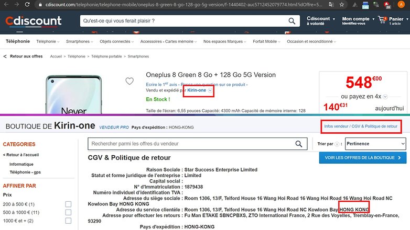Open Infos vendeur / CGV & Politique de retour
Viewport: 410px width, 230px height.
click(361, 126)
